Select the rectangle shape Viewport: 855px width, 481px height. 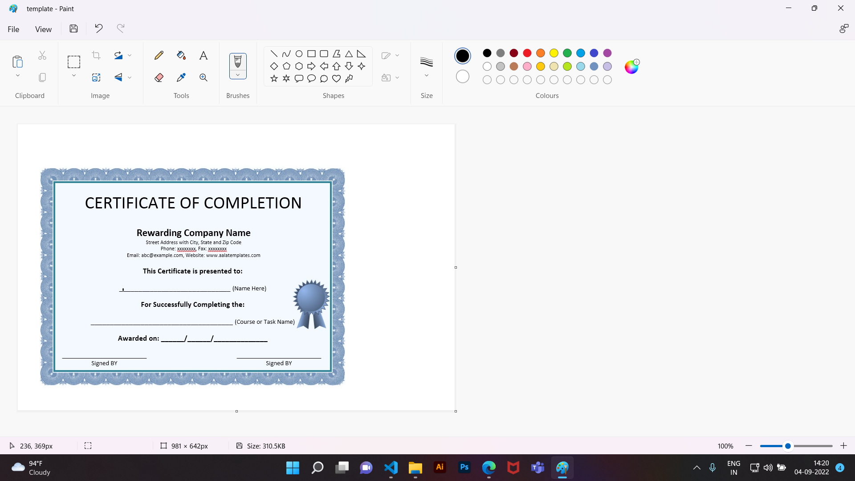point(311,53)
